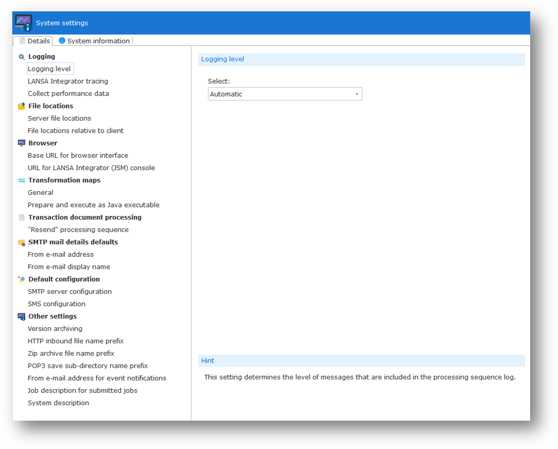Switch to the Details tab
The image size is (558, 449).
pos(33,41)
